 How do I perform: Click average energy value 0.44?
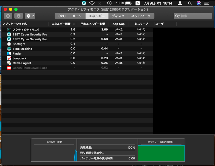click(x=104, y=49)
